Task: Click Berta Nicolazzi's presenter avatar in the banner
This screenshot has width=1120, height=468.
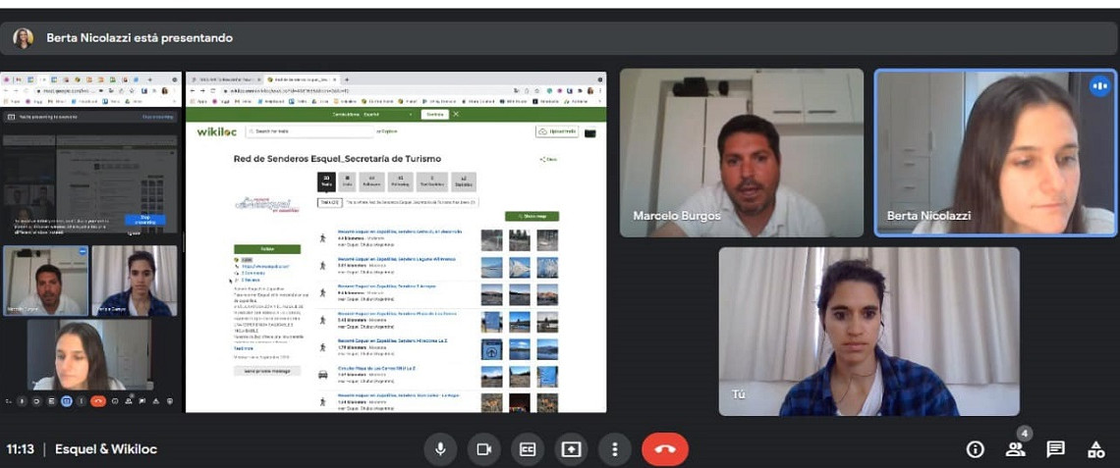Action: [x=23, y=38]
